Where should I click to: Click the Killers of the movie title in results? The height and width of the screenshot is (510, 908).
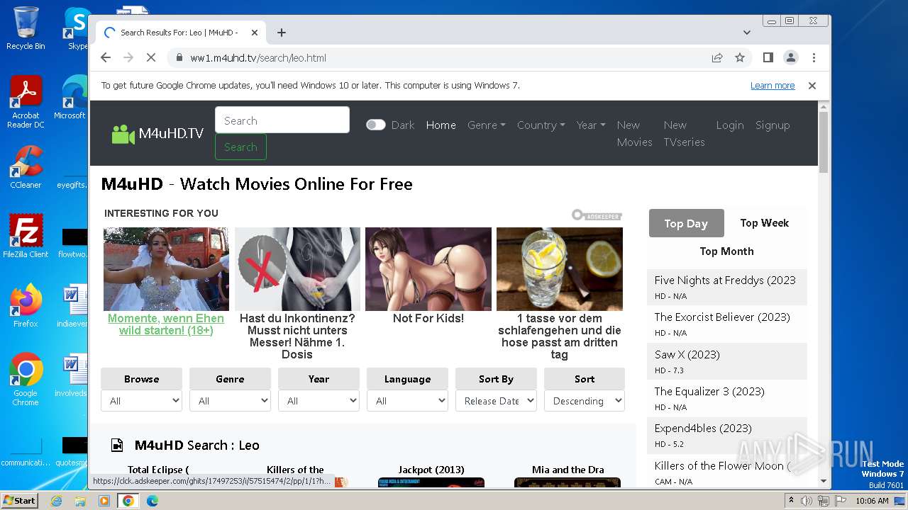(295, 470)
